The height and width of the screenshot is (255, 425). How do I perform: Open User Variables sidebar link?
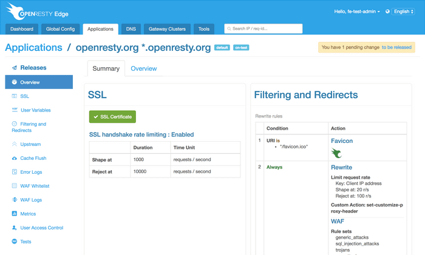[35, 110]
